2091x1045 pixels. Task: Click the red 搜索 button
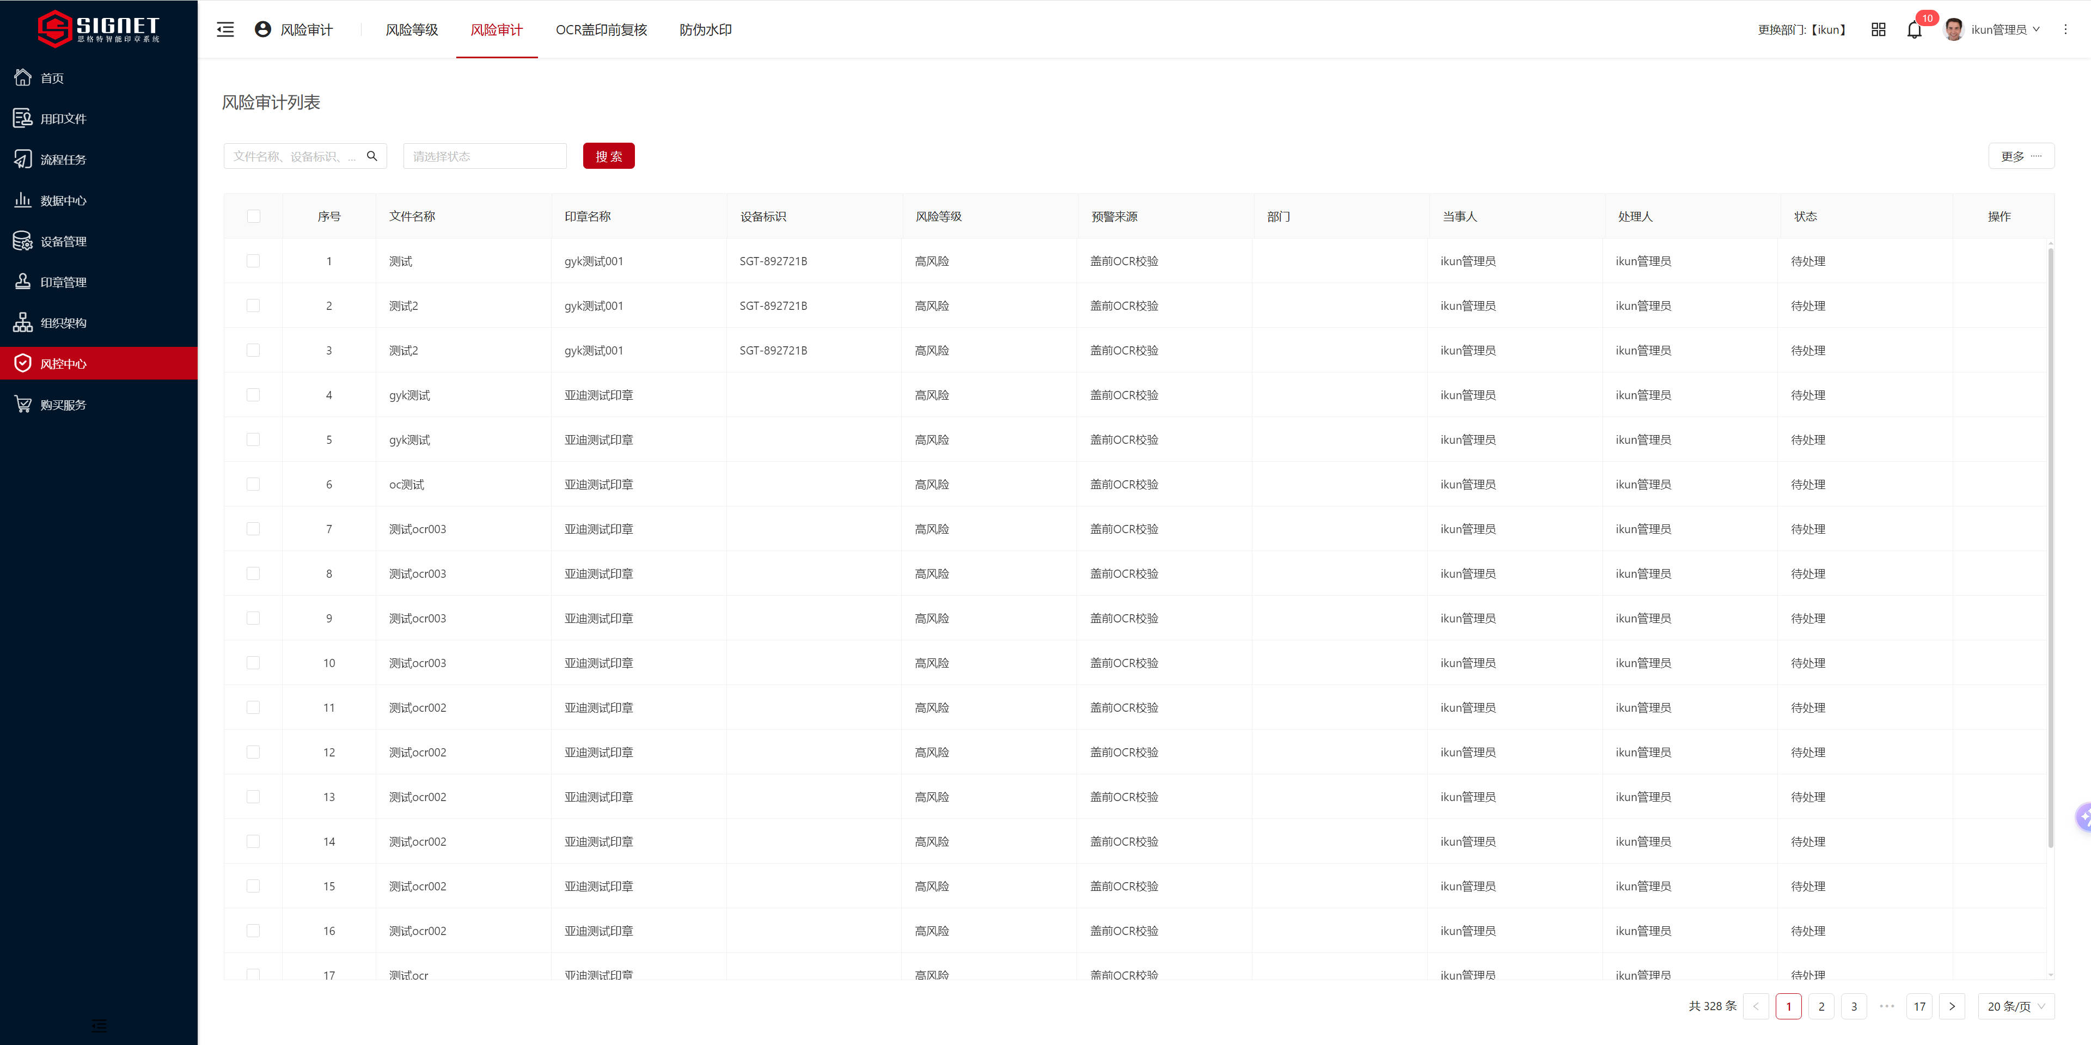pos(609,156)
